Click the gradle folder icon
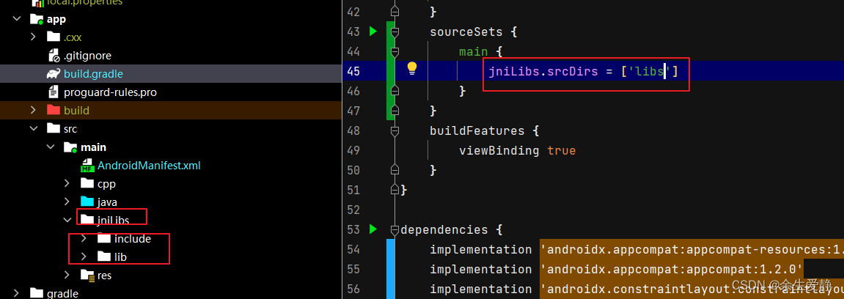Image resolution: width=844 pixels, height=299 pixels. (37, 293)
